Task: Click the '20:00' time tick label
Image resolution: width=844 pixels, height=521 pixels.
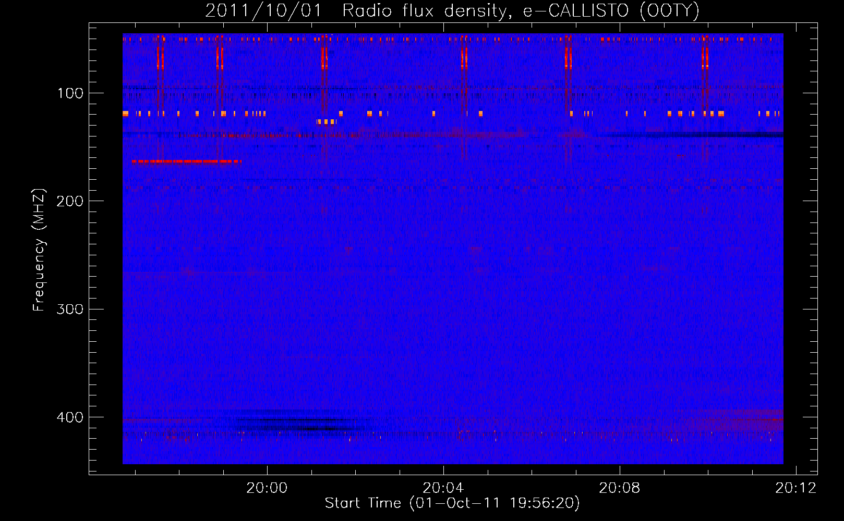Action: tap(267, 488)
